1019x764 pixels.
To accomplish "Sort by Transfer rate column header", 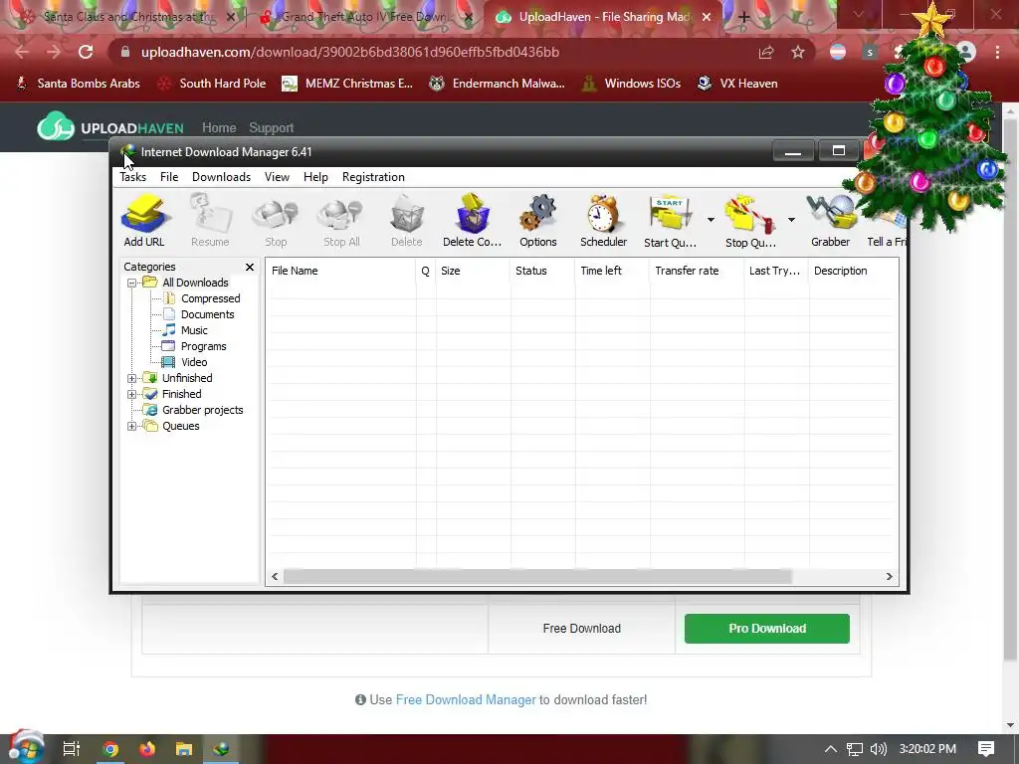I will [697, 271].
